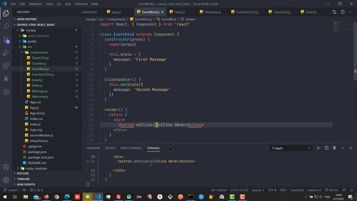Expand the Open Editors section
357x201 pixels.
pyautogui.click(x=27, y=19)
